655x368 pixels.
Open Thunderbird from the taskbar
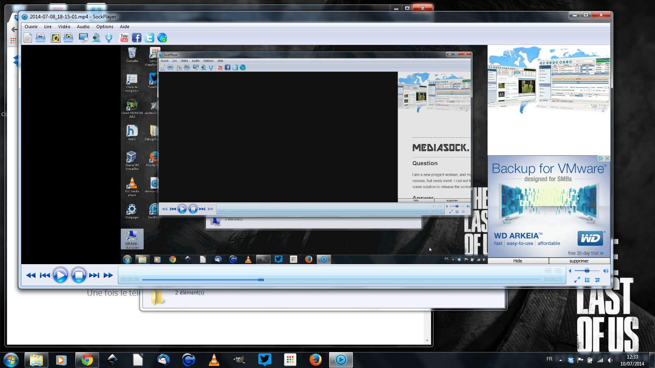pos(163,360)
